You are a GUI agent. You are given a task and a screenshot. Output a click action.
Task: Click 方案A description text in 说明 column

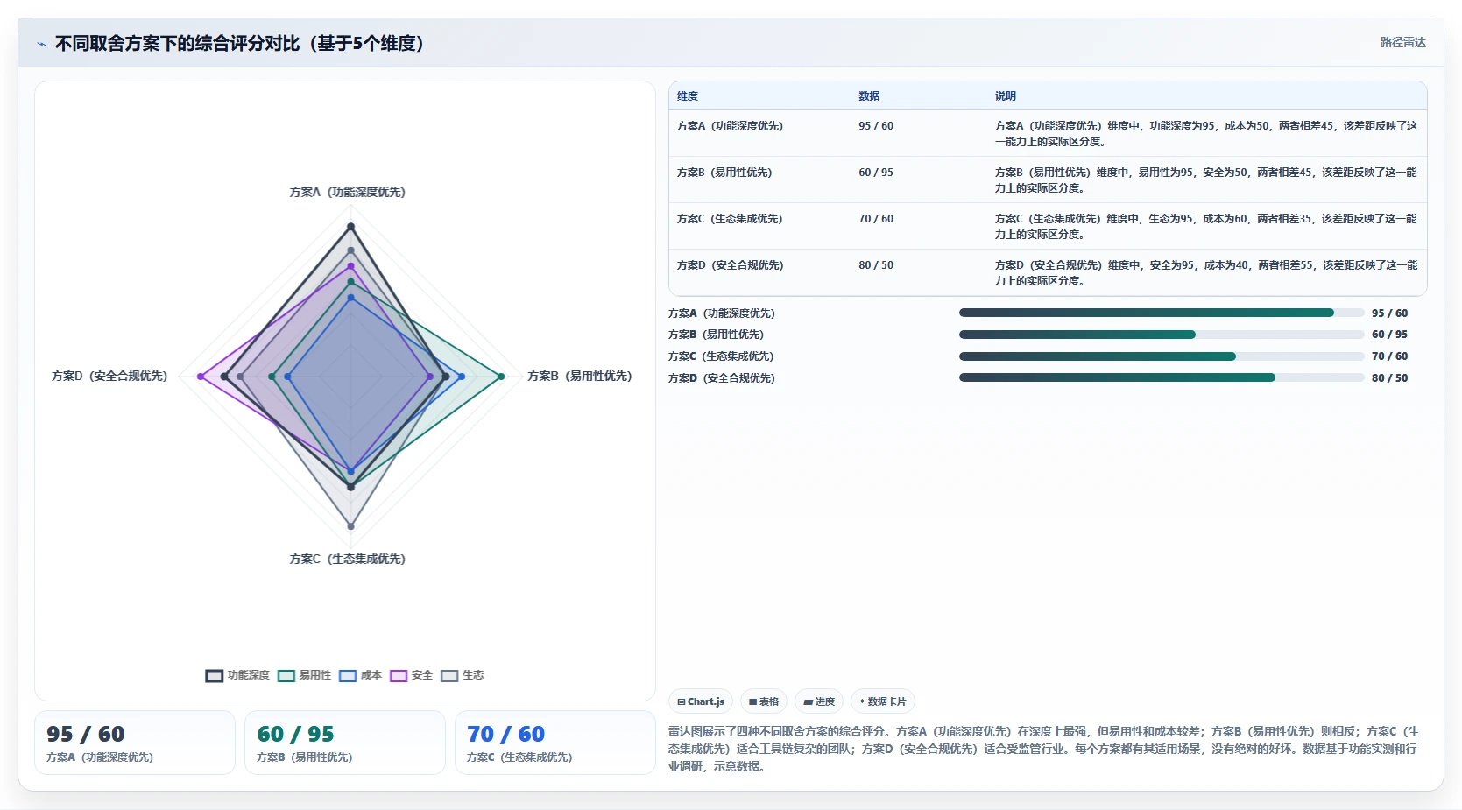1205,134
